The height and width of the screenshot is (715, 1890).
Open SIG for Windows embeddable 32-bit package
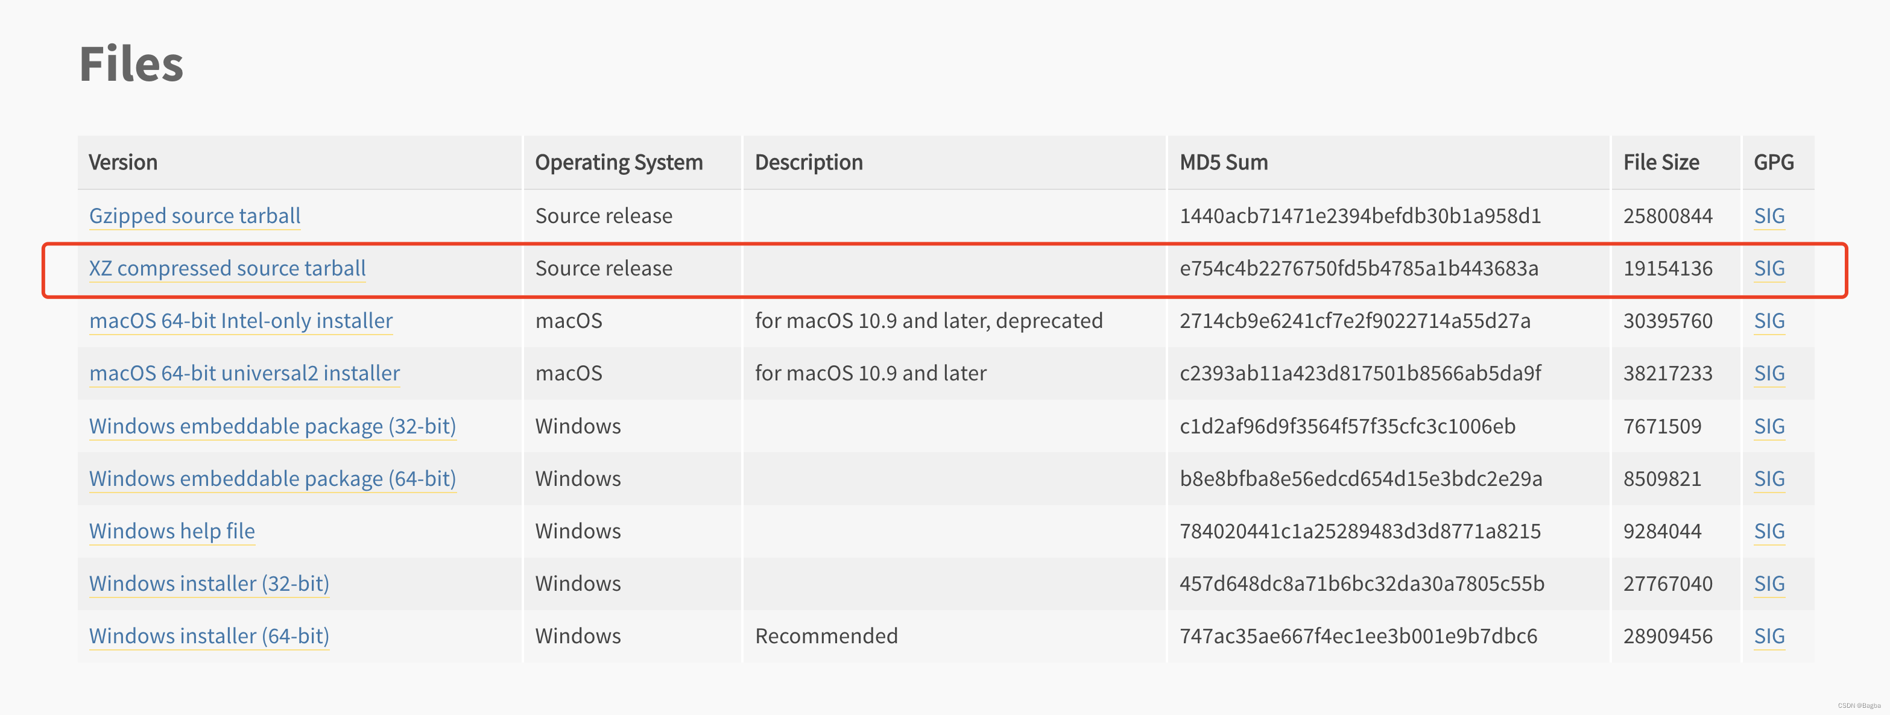pyautogui.click(x=1768, y=426)
